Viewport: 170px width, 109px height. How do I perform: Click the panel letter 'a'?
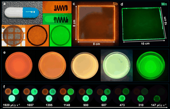click(4, 4)
